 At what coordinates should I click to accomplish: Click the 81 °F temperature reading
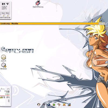click(5, 4)
